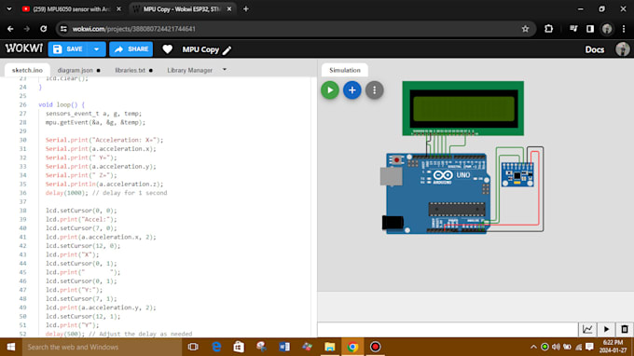Screen dimensions: 634x356
Task: Open Task View on the taskbar
Action: pos(193,347)
